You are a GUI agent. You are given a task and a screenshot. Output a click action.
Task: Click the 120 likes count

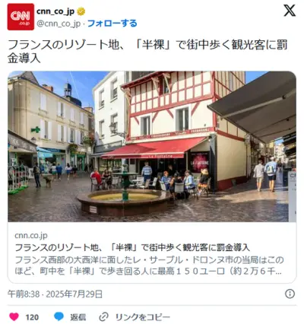point(32,317)
